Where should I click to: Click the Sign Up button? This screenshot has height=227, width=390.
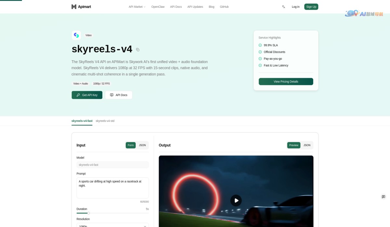click(x=311, y=7)
